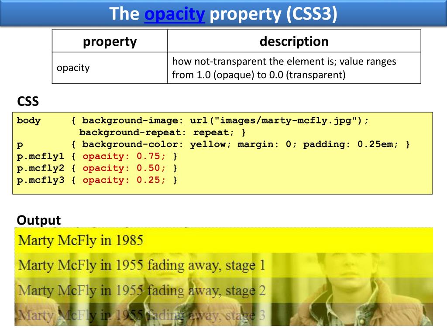447x335 pixels.
Task: Click the 'CSS' section heading
Action: 28,101
